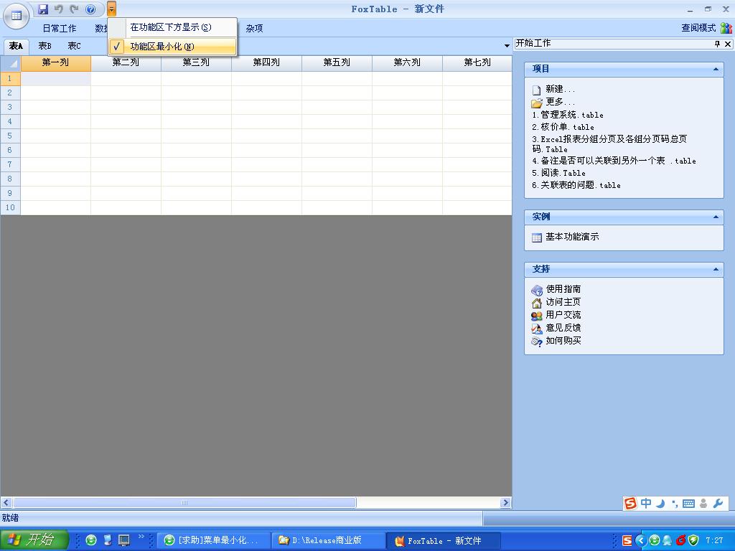Click the select-all corner of the grid
The width and height of the screenshot is (735, 551).
coord(10,63)
